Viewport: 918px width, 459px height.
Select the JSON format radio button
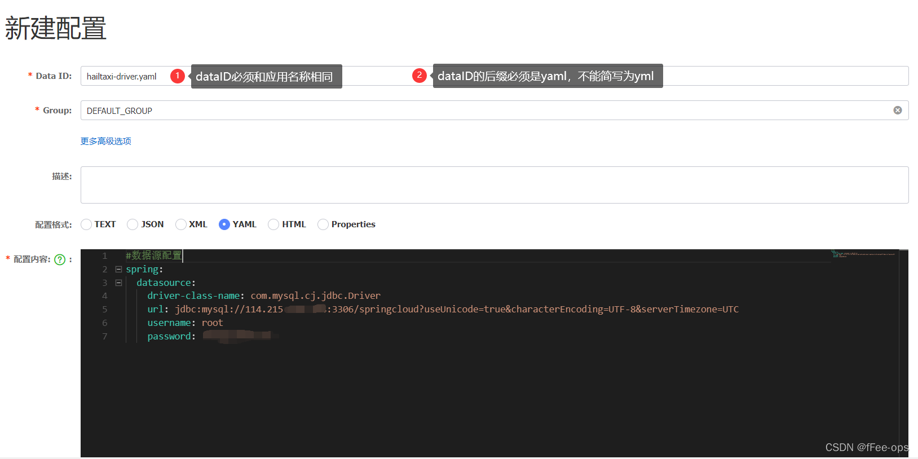pyautogui.click(x=133, y=224)
